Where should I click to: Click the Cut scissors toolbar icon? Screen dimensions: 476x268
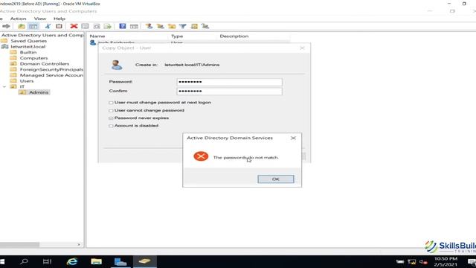coord(48,27)
